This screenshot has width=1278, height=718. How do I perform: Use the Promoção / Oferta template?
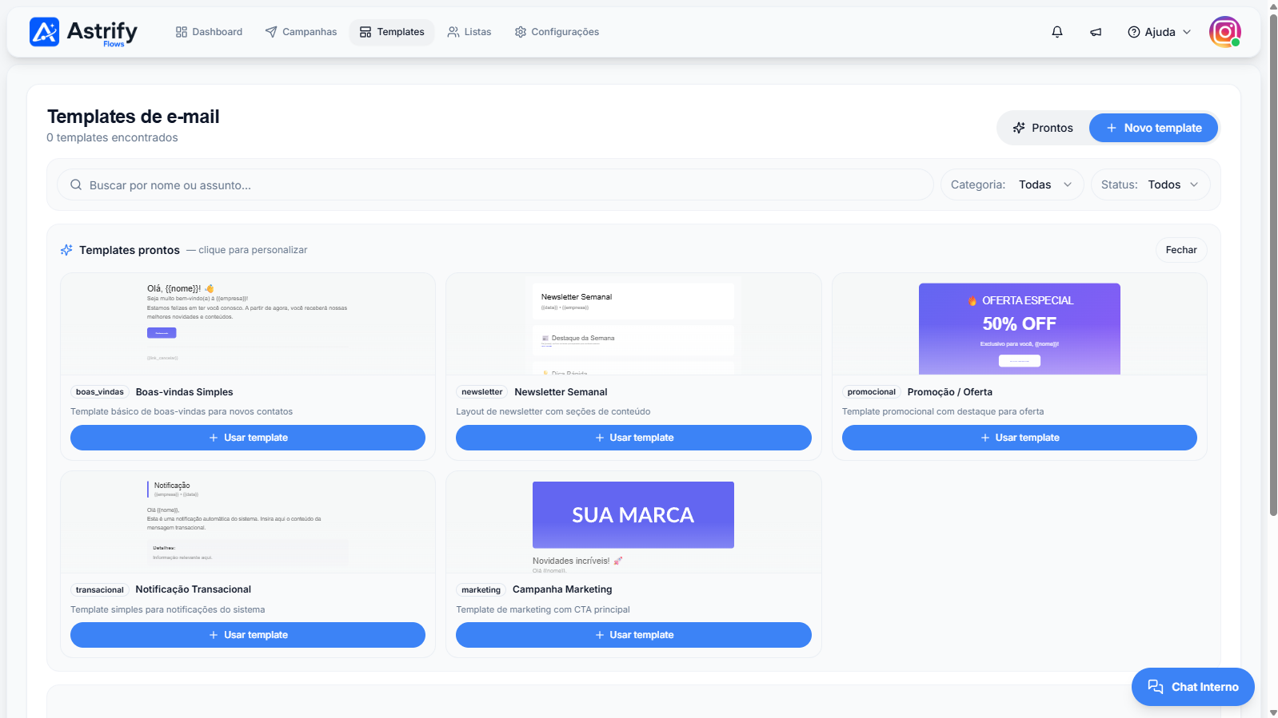click(1020, 438)
